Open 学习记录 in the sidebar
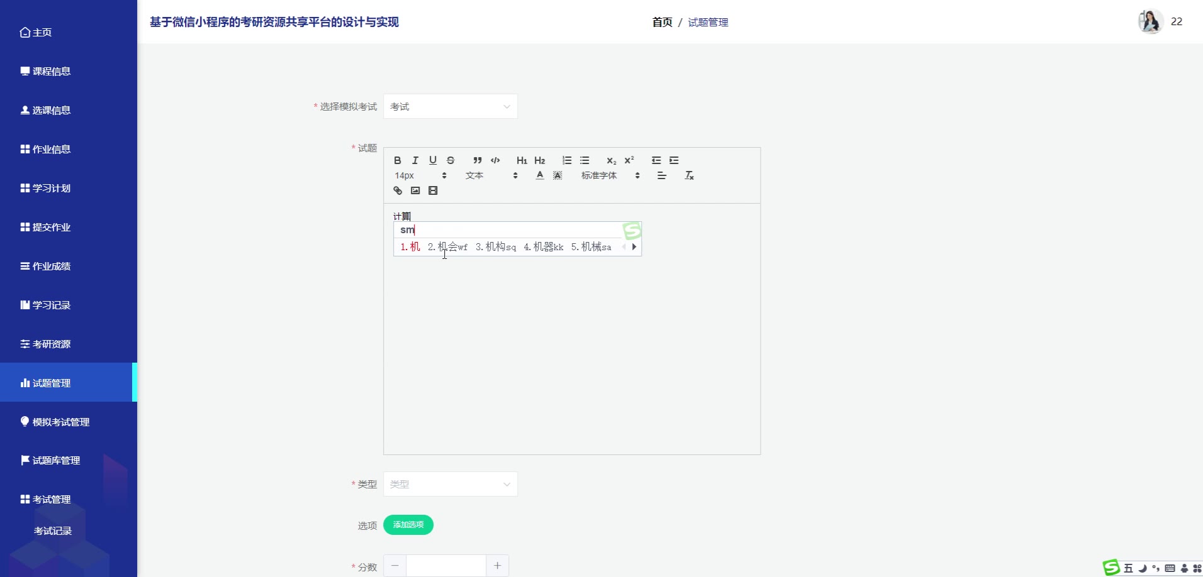 69,305
